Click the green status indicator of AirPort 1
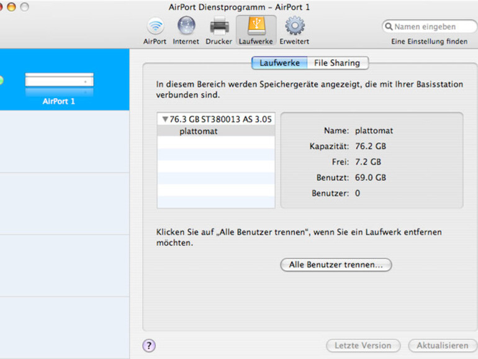 click(1, 80)
